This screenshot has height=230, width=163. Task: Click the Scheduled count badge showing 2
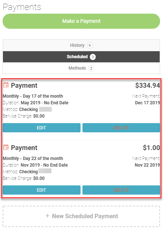point(93,57)
